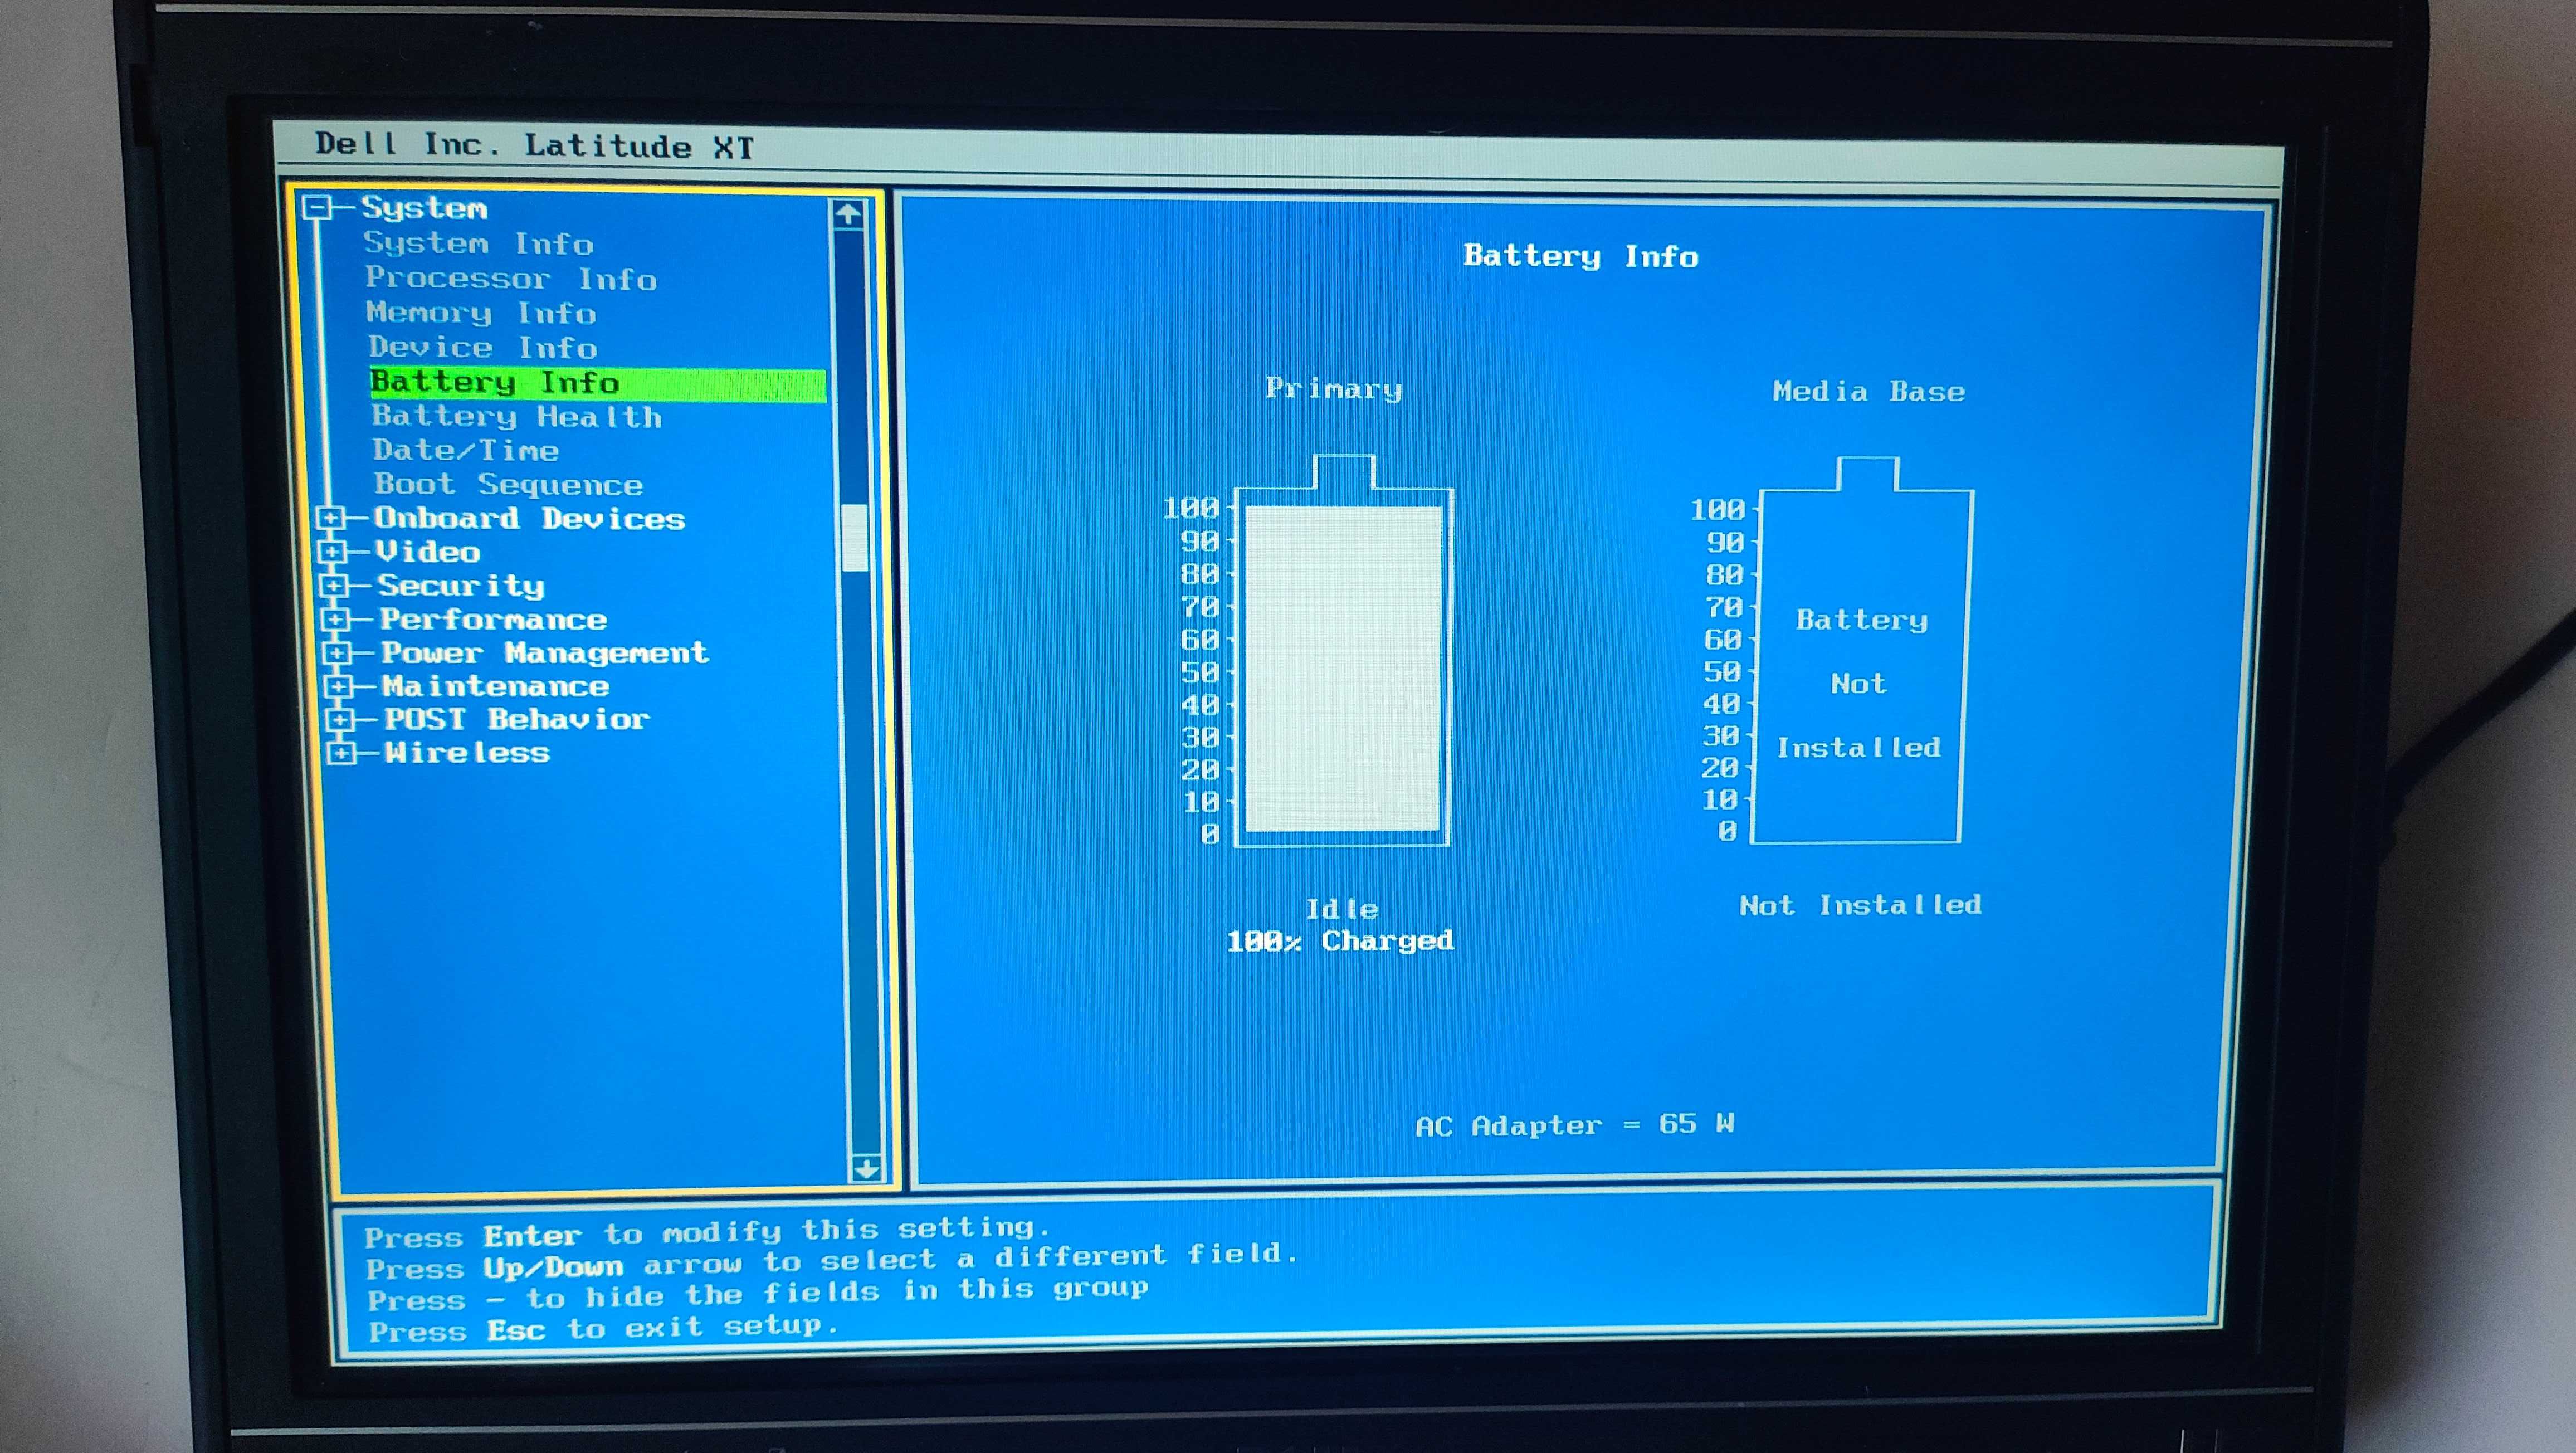Click the Performance label
Image resolution: width=2576 pixels, height=1453 pixels.
click(494, 619)
